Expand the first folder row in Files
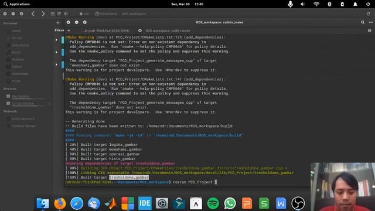The image size is (375, 211). tap(56, 40)
